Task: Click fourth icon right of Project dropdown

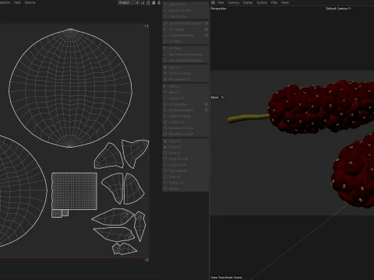Action: click(x=159, y=2)
